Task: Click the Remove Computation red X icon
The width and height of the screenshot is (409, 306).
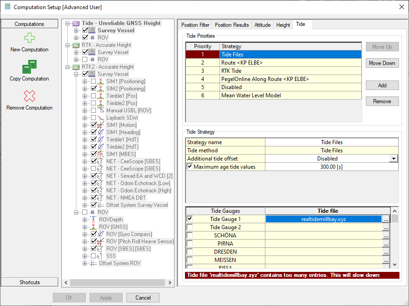Action: coord(30,96)
